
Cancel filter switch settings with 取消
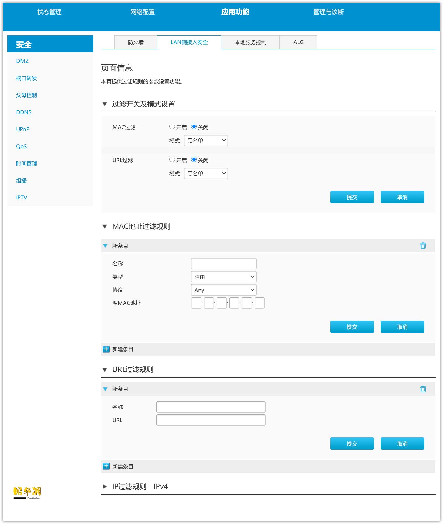402,197
